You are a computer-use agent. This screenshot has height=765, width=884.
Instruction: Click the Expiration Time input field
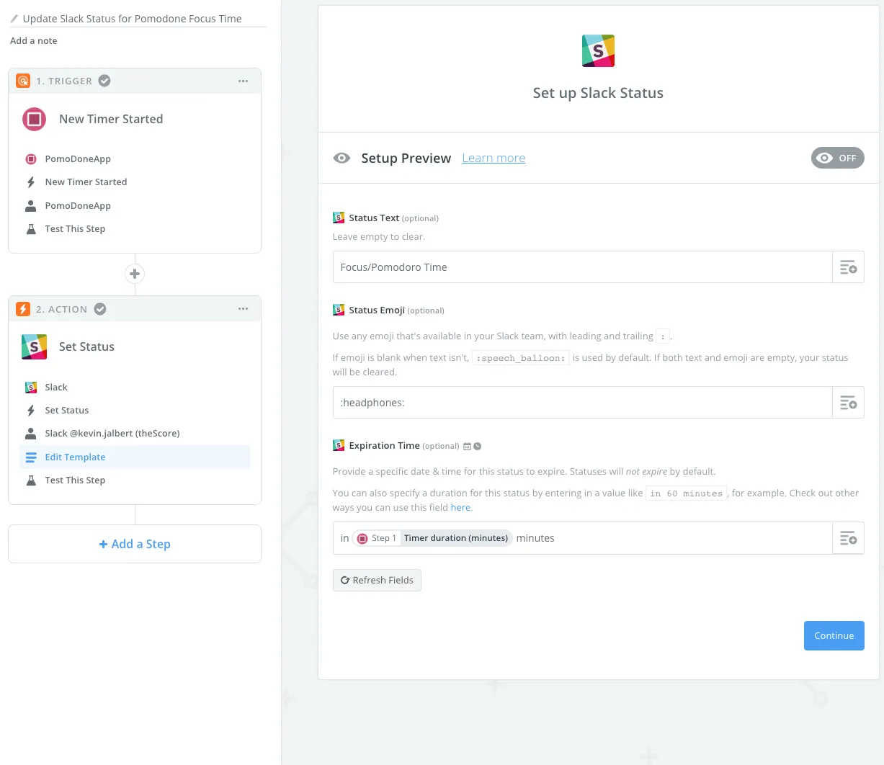pos(583,538)
